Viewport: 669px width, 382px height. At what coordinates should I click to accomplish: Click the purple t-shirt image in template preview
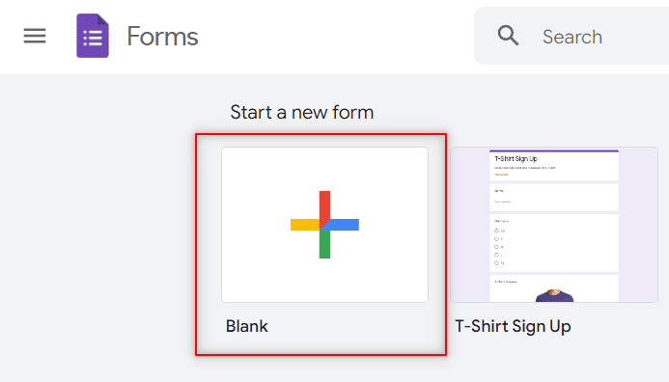(x=555, y=295)
